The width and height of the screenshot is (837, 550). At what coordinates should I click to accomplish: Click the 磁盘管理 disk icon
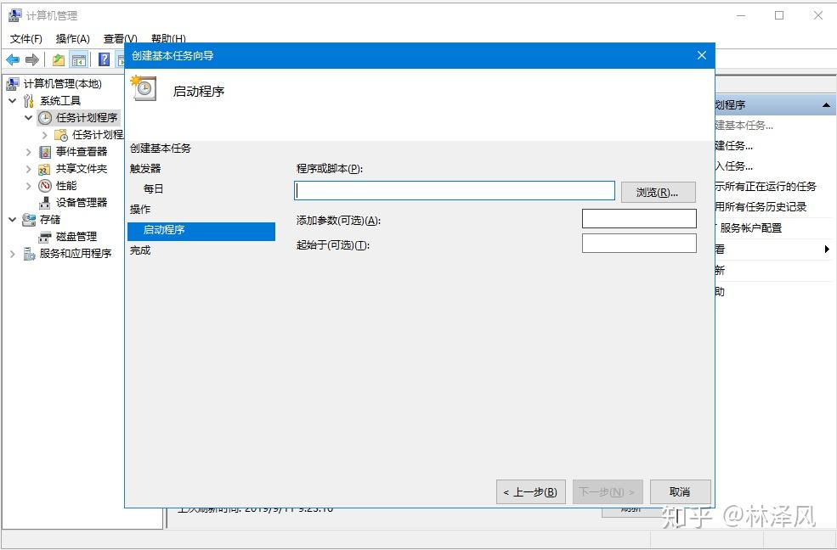pos(45,237)
